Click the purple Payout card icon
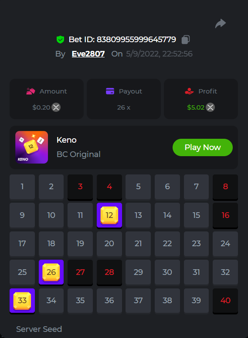Screen dimensions: 248x338 click(x=110, y=91)
